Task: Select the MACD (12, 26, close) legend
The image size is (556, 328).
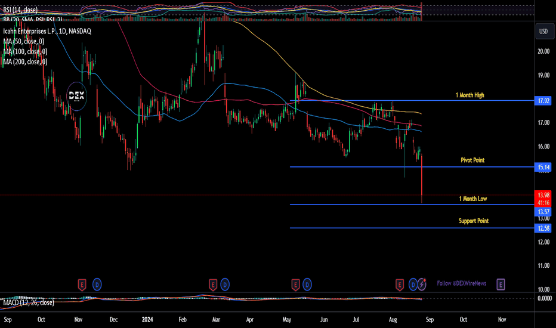Action: pyautogui.click(x=29, y=302)
